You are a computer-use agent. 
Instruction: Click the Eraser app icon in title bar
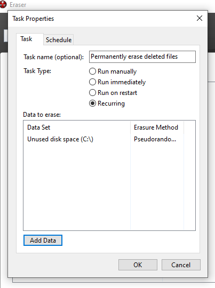coord(3,4)
